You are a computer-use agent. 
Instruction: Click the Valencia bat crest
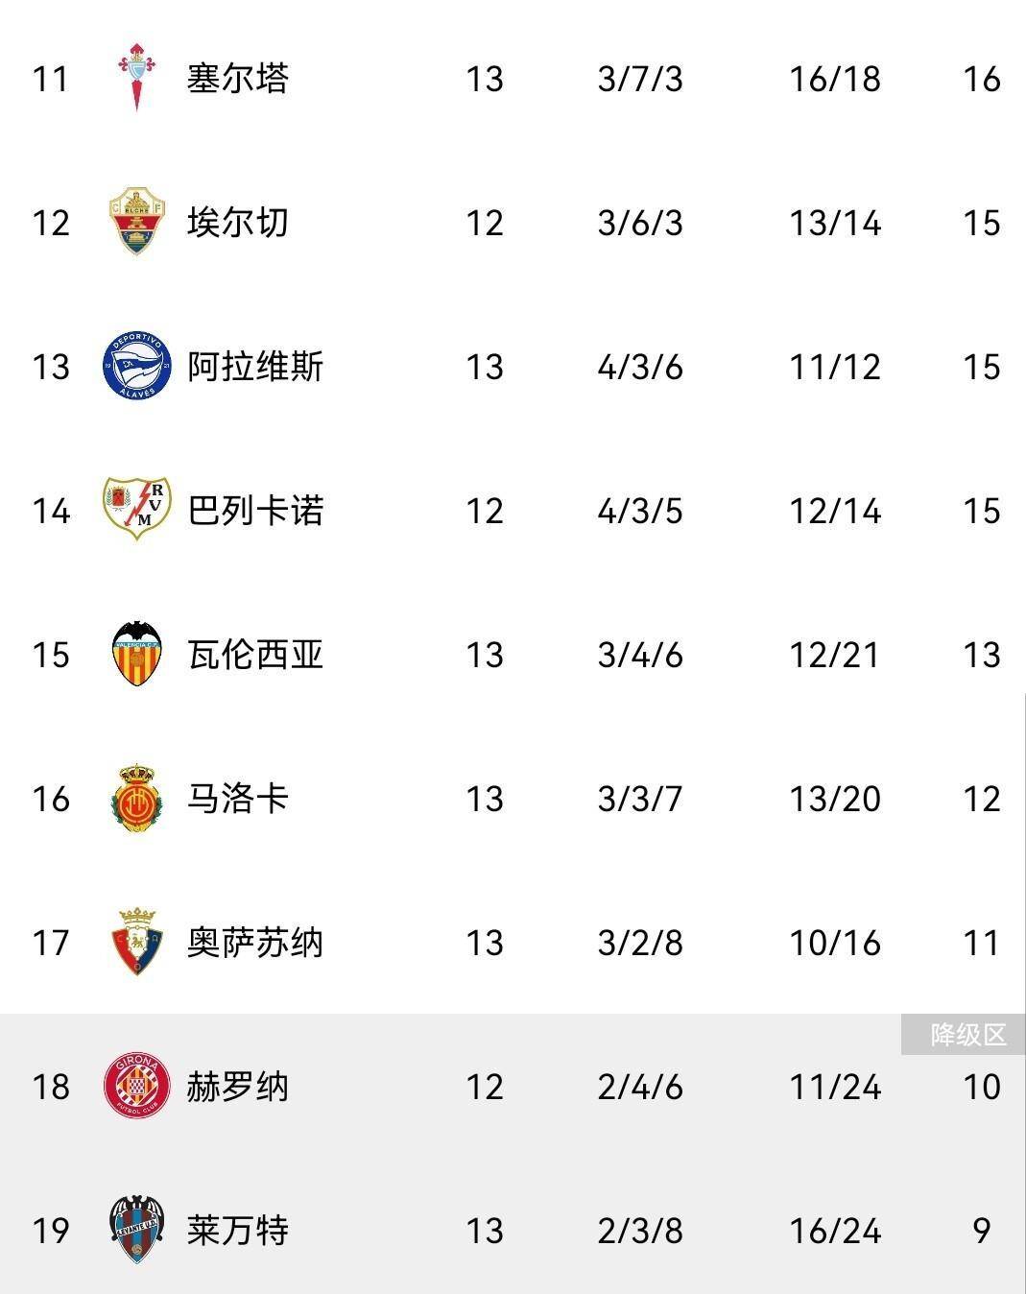pyautogui.click(x=136, y=654)
